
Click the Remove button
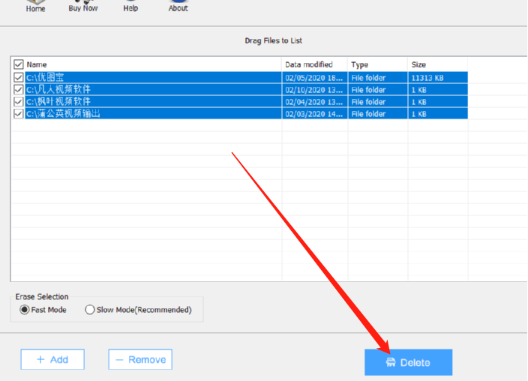(x=140, y=359)
